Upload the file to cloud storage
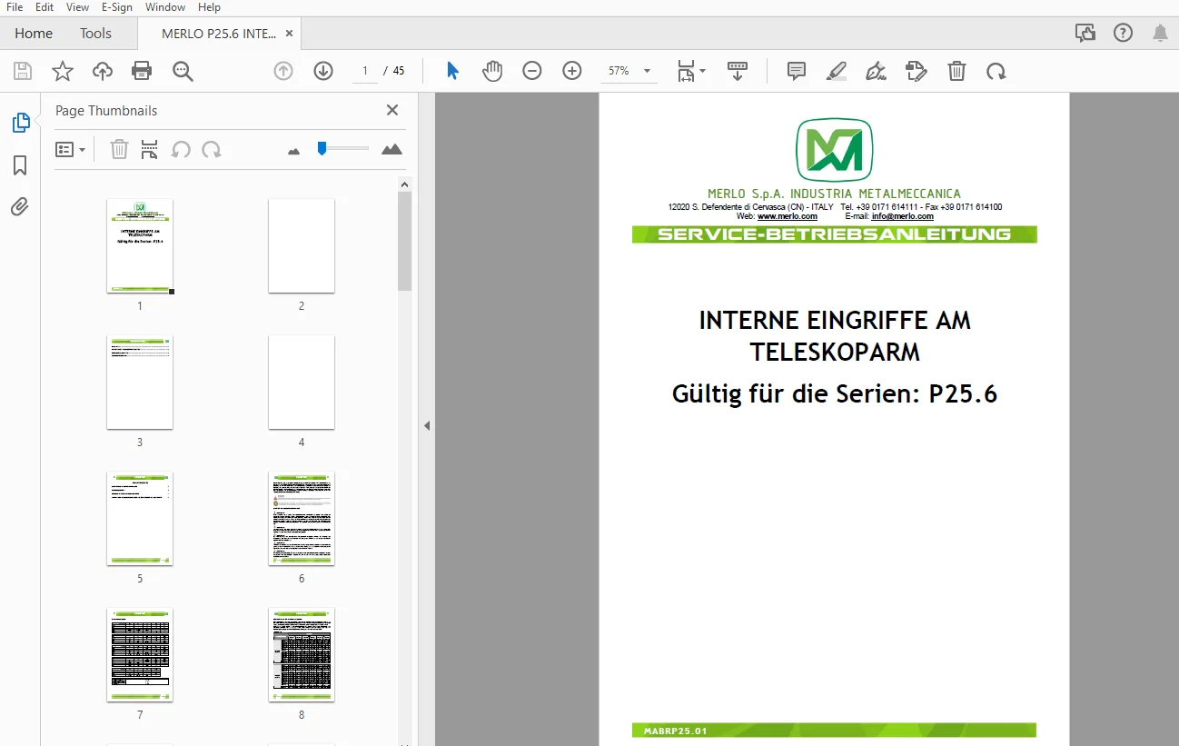 [103, 71]
